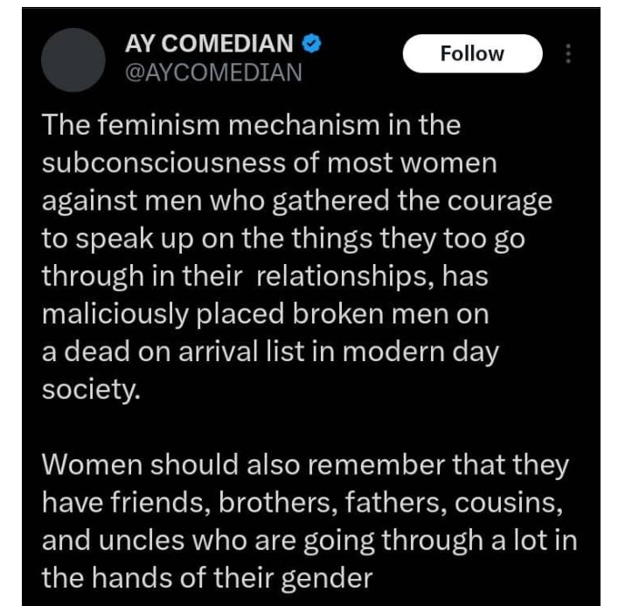Click the word 'society.' ending first paragraph
The width and height of the screenshot is (625, 606).
pyautogui.click(x=91, y=389)
